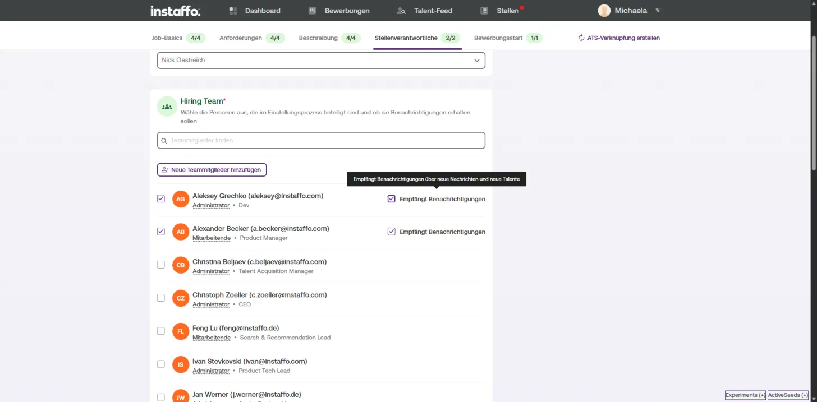Screen dimensions: 817x402
Task: Click the Hiring Team heading
Action: pos(203,101)
